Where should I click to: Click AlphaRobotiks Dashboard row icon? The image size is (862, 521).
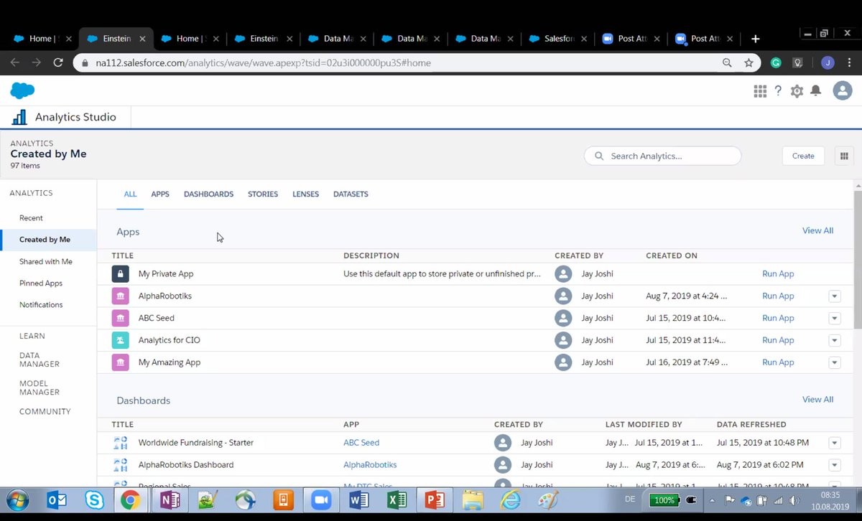pos(121,465)
